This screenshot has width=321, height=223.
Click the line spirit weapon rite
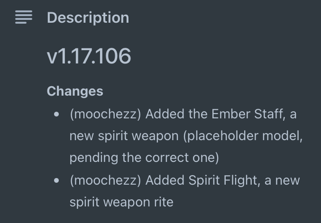click(x=121, y=202)
